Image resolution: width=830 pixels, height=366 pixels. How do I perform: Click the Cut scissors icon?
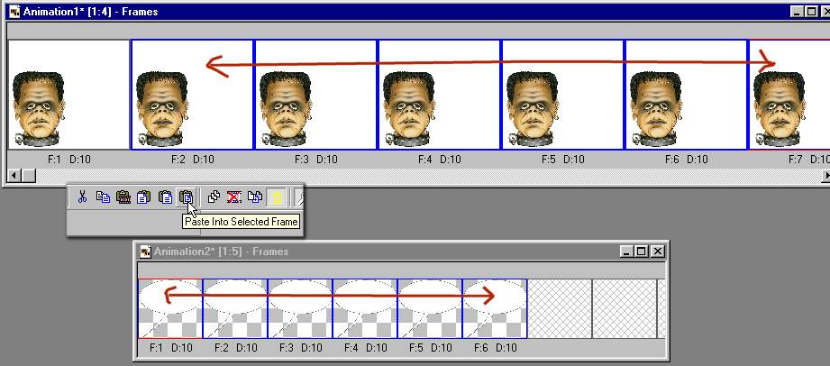(x=82, y=197)
